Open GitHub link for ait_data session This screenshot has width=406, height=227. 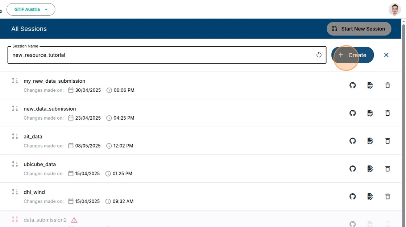click(352, 141)
